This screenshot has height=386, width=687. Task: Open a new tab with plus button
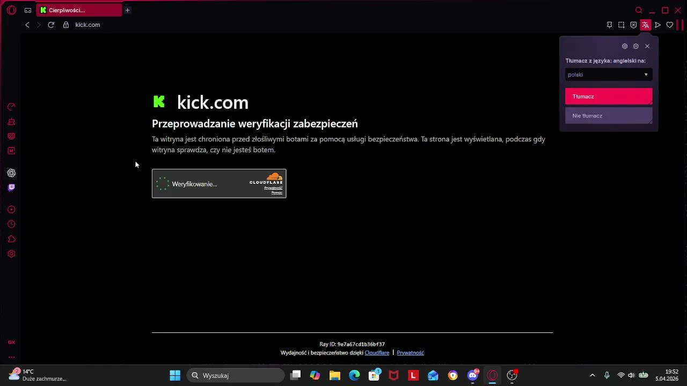pyautogui.click(x=127, y=10)
